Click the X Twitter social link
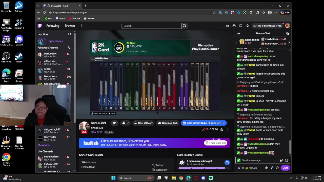Viewport: 324px width, 182px height. [x=158, y=165]
